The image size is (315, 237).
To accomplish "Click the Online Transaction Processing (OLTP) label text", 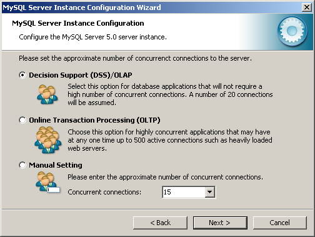I will (x=94, y=120).
